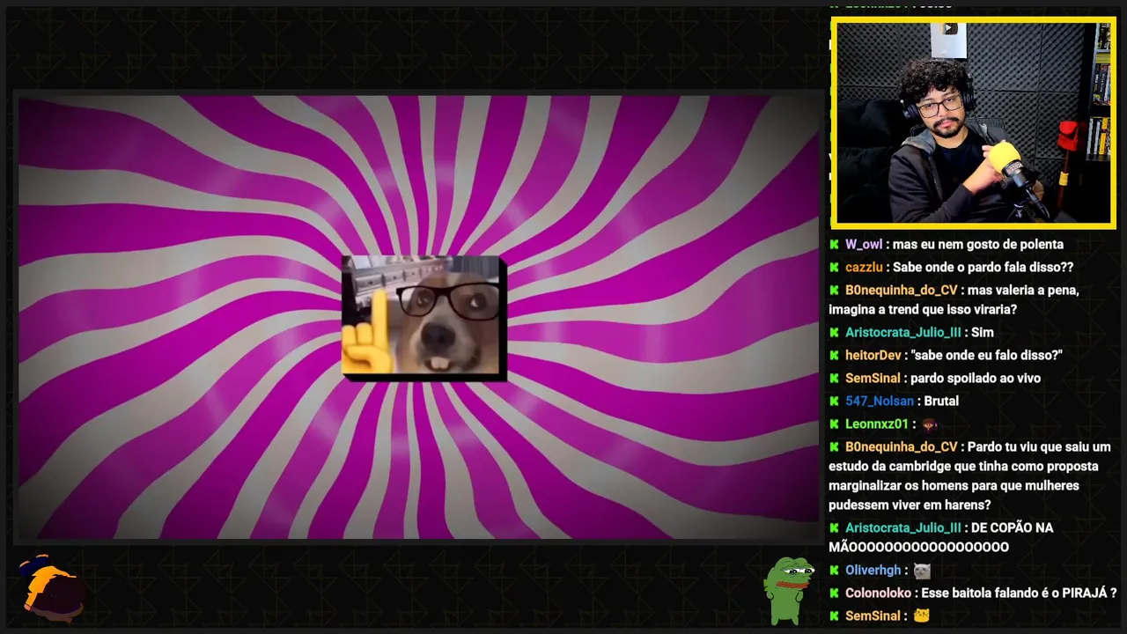Click Kick badge beside Leonnxz01

[834, 424]
